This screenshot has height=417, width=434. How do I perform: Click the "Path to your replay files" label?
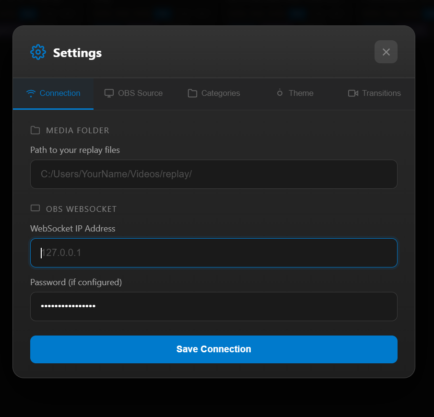[75, 150]
